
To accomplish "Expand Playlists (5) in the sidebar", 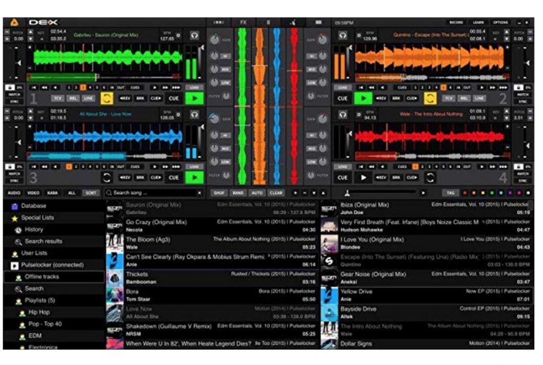I will tap(40, 300).
